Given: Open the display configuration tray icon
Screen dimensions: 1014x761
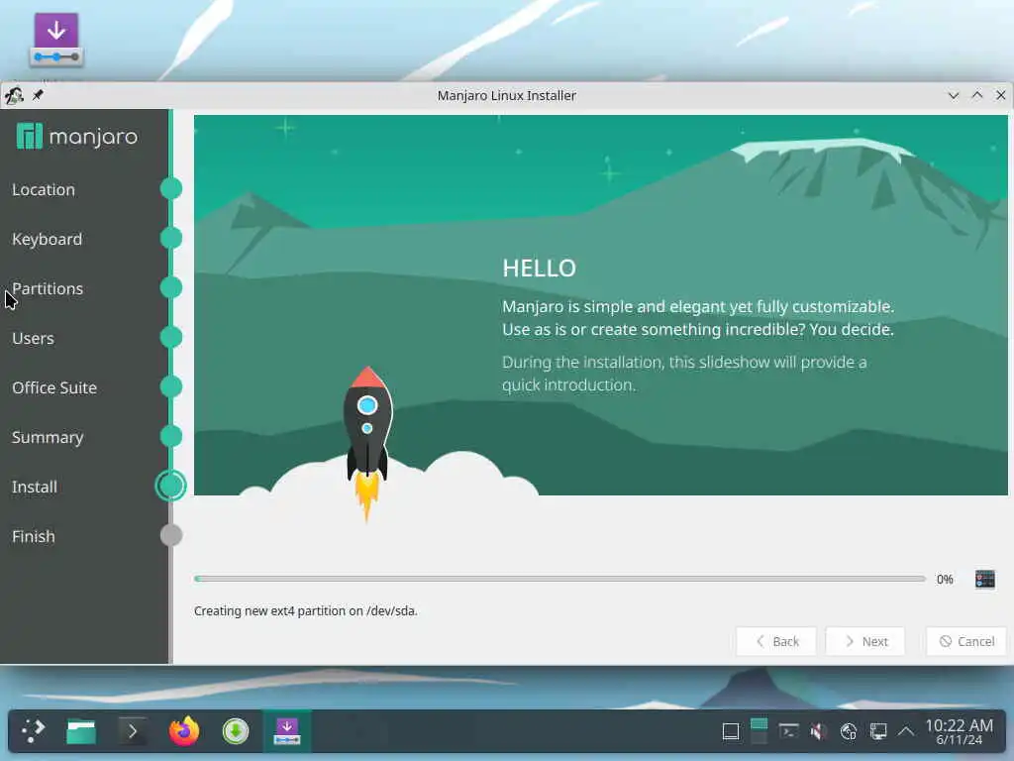Looking at the screenshot, I should 878,732.
